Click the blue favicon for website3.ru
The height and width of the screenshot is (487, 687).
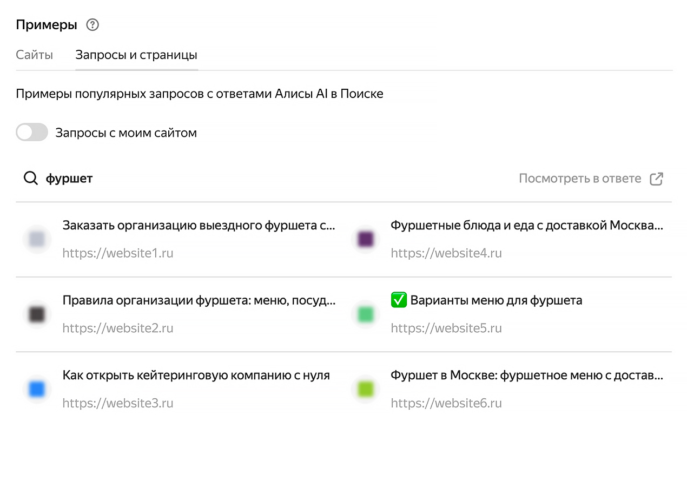[x=37, y=389]
